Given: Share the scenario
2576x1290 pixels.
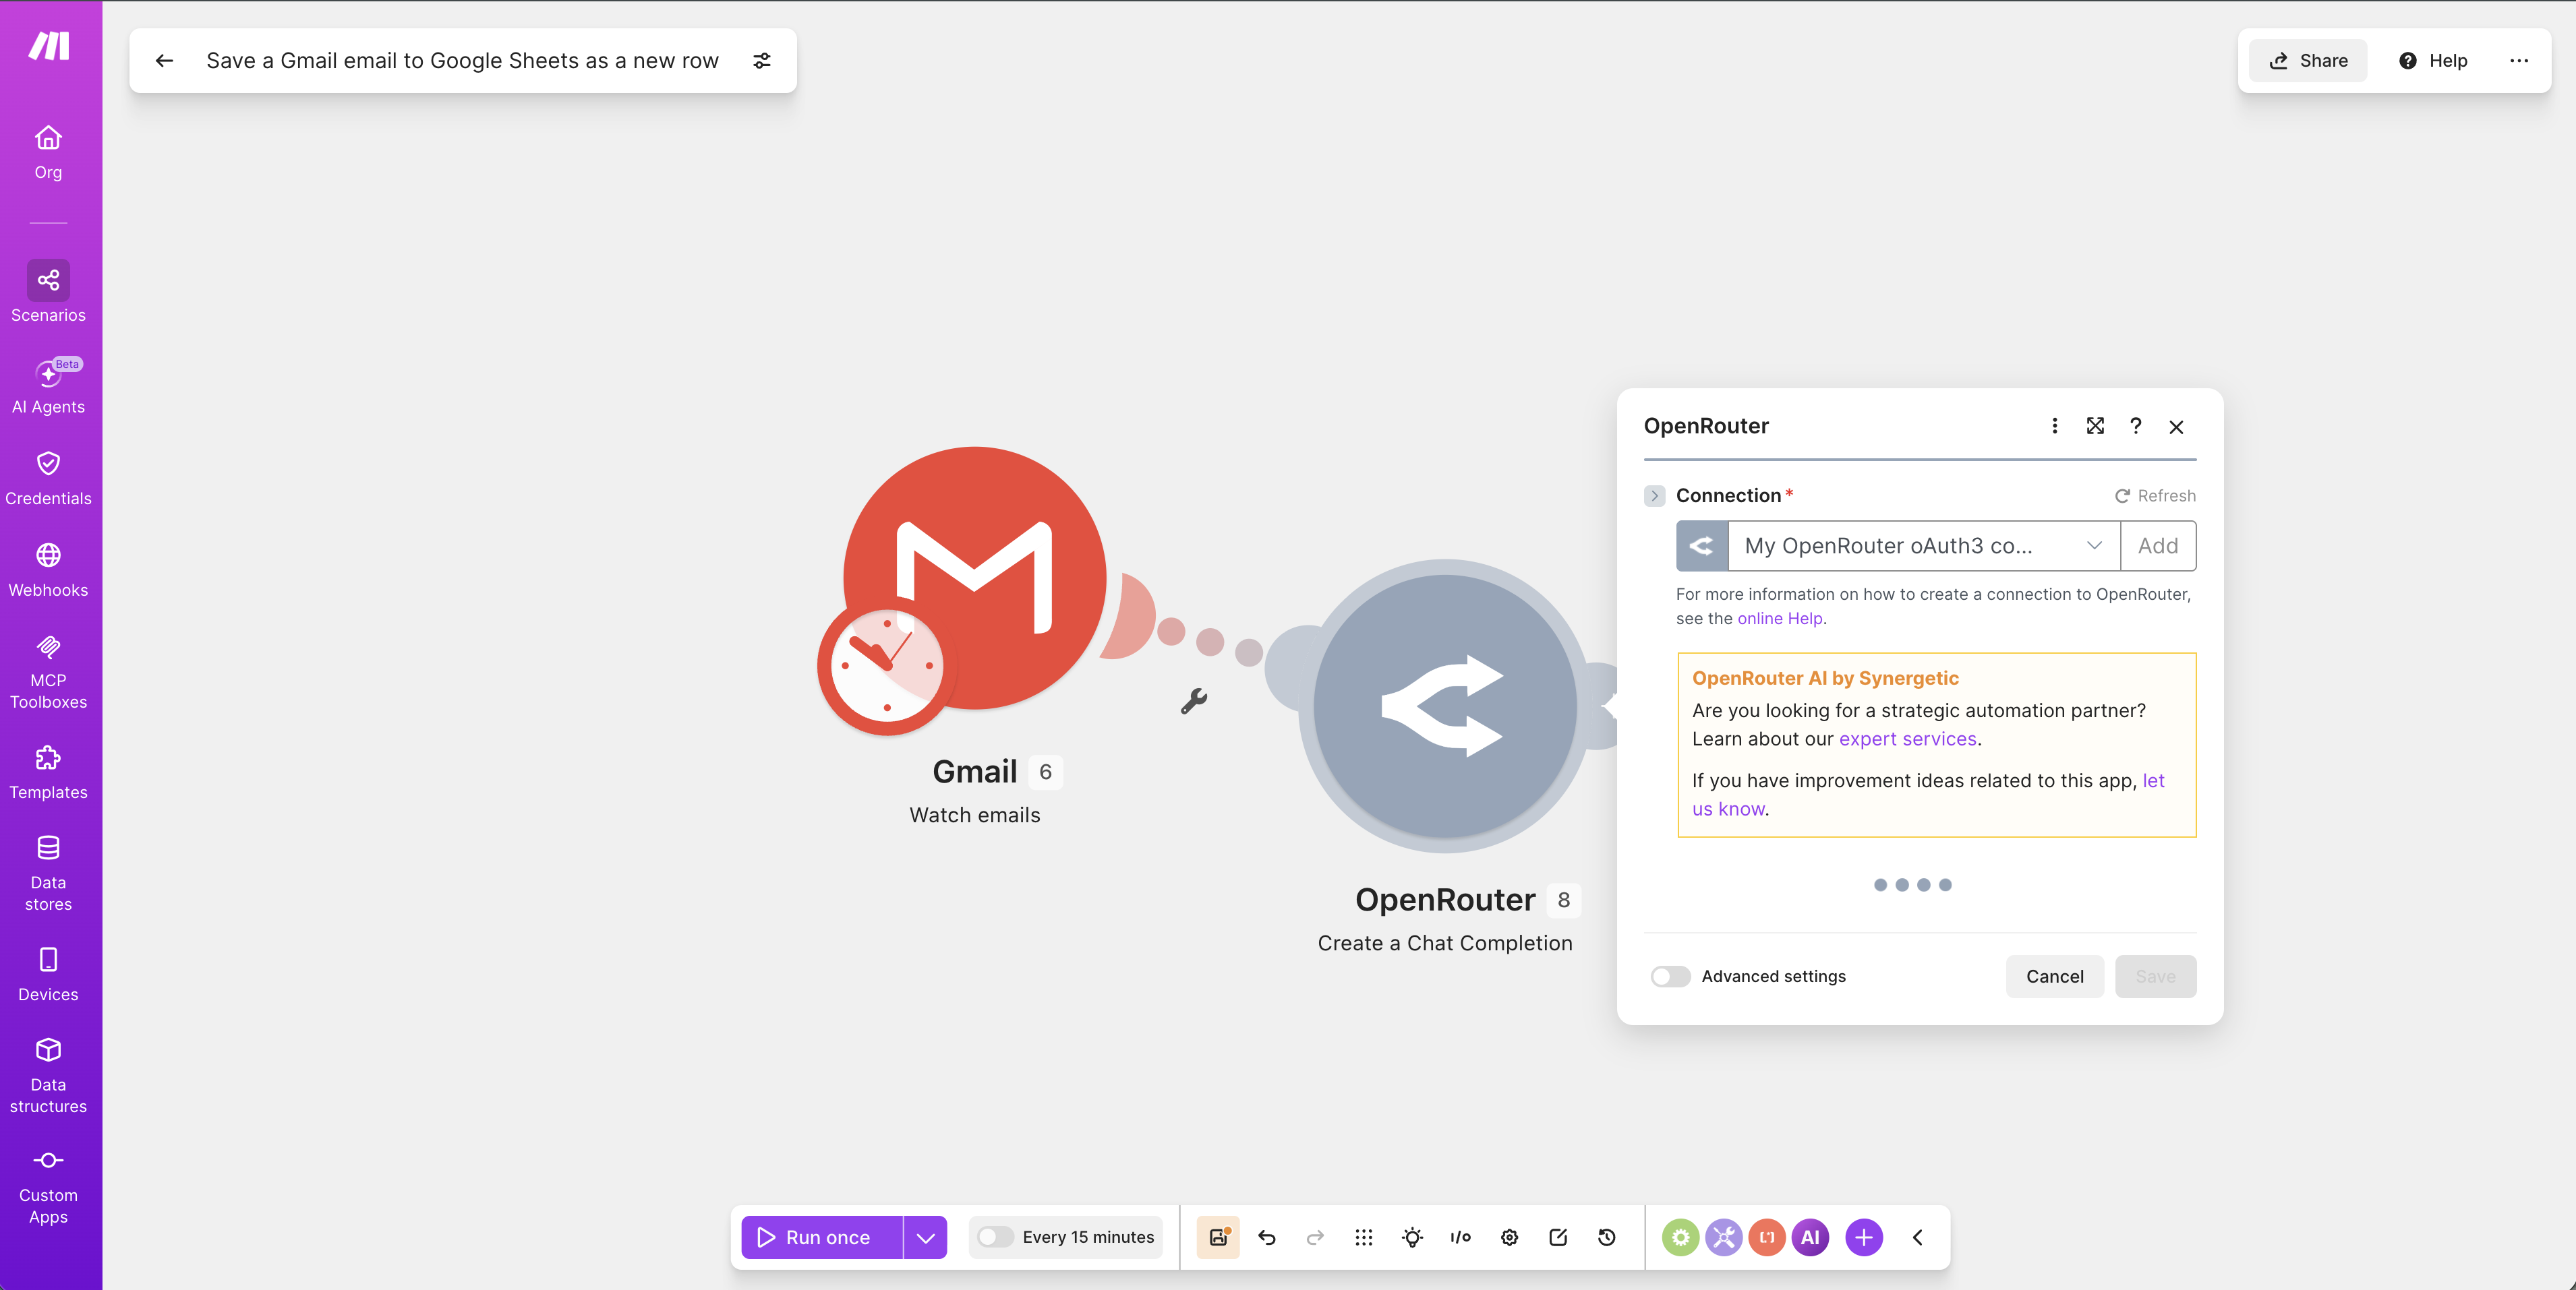Looking at the screenshot, I should click(x=2308, y=61).
